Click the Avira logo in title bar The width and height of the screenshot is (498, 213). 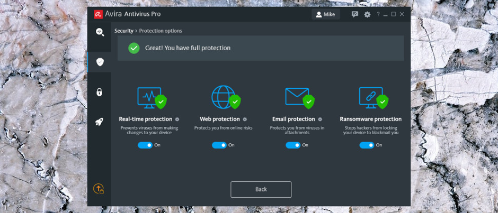[98, 14]
